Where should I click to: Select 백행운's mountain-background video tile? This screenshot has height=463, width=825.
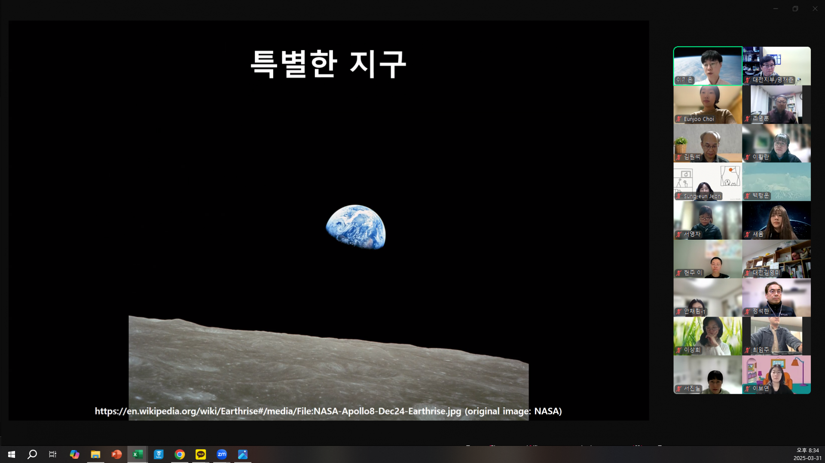776,182
